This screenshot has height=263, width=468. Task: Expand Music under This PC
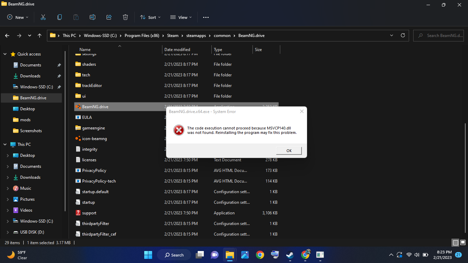point(8,188)
